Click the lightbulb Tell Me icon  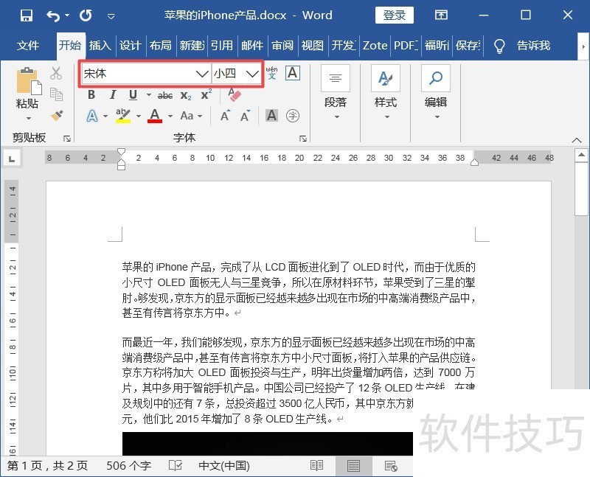pyautogui.click(x=499, y=46)
